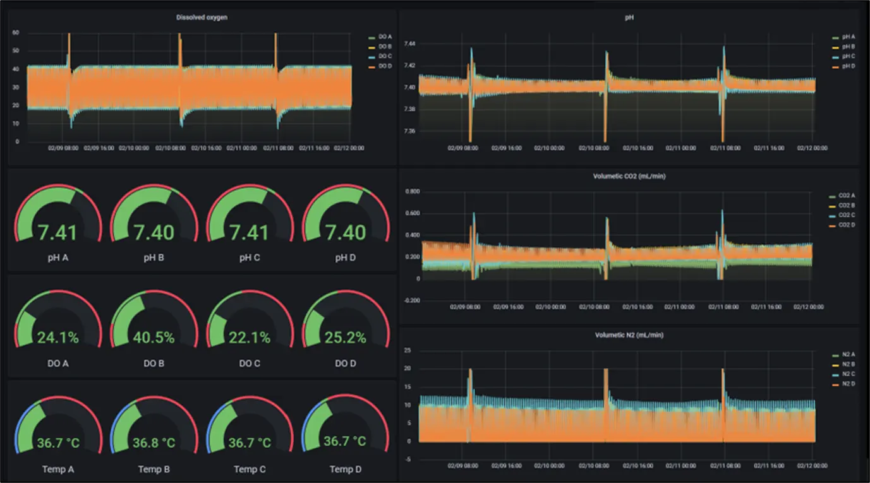870x483 pixels.
Task: Open the pH panel title menu
Action: tap(629, 18)
